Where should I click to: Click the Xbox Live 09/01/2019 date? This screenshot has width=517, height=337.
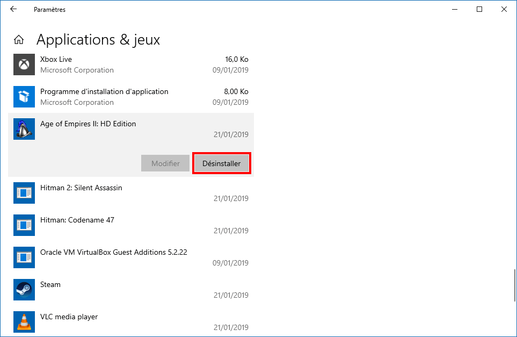pyautogui.click(x=230, y=70)
